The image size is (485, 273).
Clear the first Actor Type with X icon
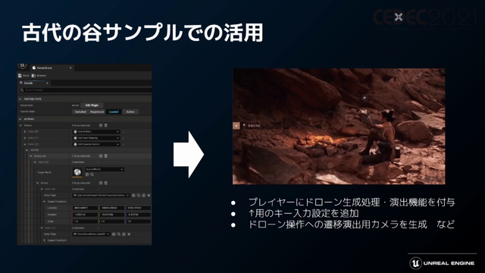(149, 196)
